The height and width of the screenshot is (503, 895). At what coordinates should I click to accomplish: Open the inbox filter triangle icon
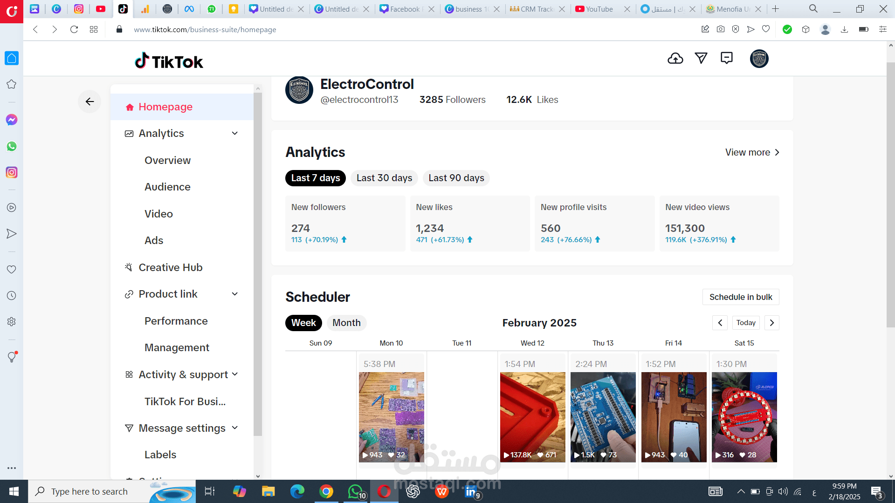click(x=701, y=58)
